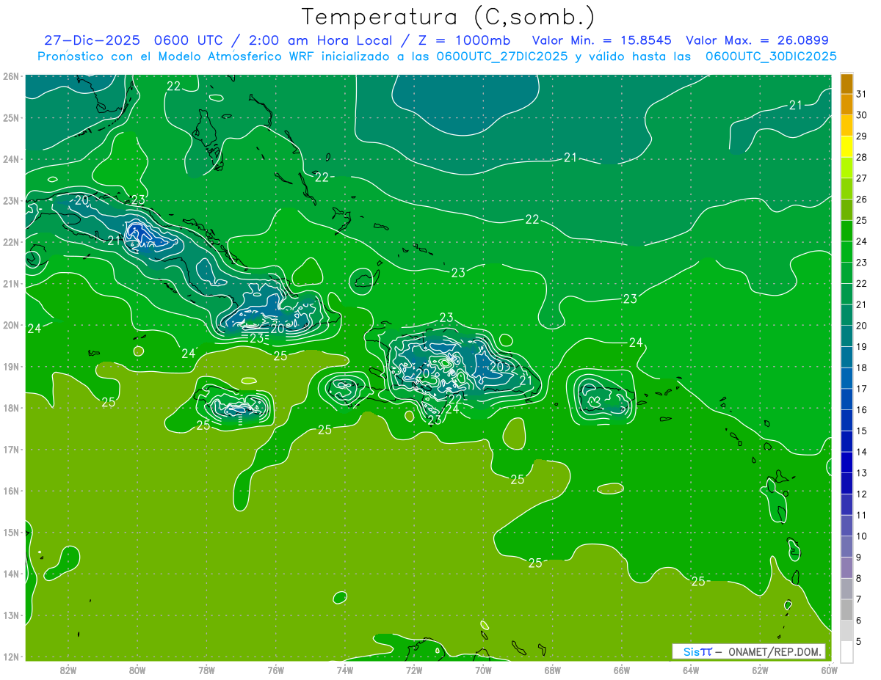Click the orange 30-31 color scale segment
The width and height of the screenshot is (881, 680).
click(x=846, y=105)
